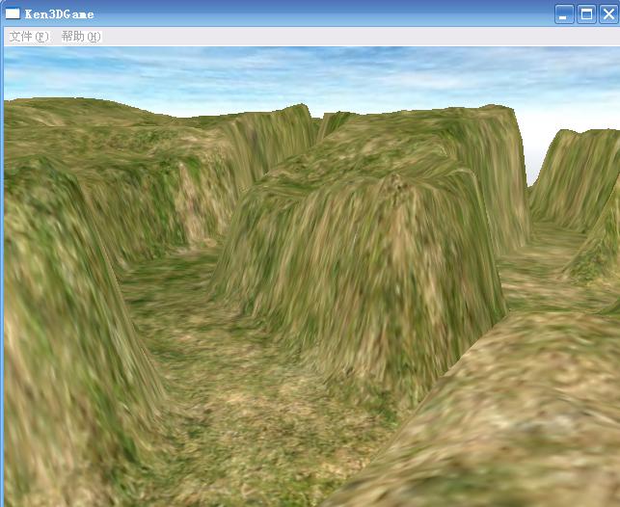Click the Ken3DGame title text

point(60,14)
